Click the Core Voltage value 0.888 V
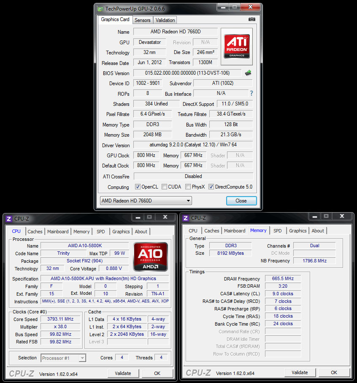 pyautogui.click(x=114, y=268)
